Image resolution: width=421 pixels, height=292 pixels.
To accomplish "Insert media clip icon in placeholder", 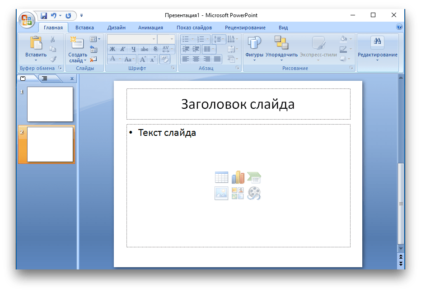I will pos(254,193).
